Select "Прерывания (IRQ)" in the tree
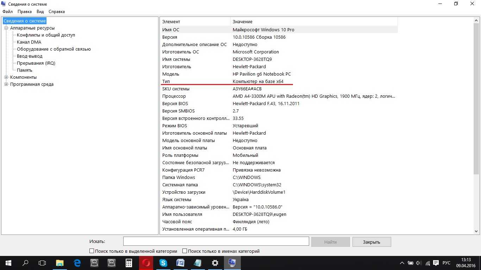 point(36,63)
